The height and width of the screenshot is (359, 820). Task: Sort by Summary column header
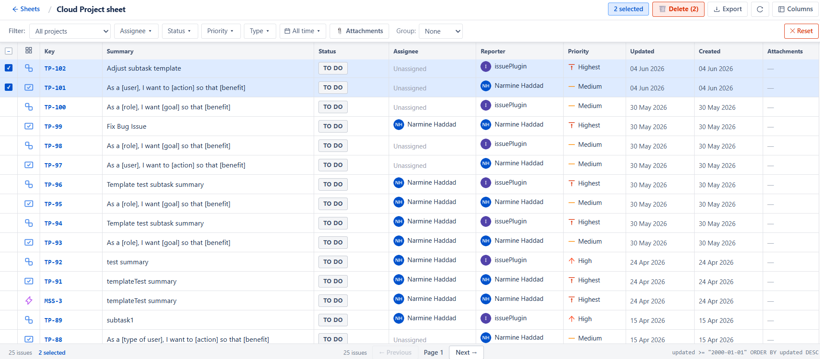[120, 51]
